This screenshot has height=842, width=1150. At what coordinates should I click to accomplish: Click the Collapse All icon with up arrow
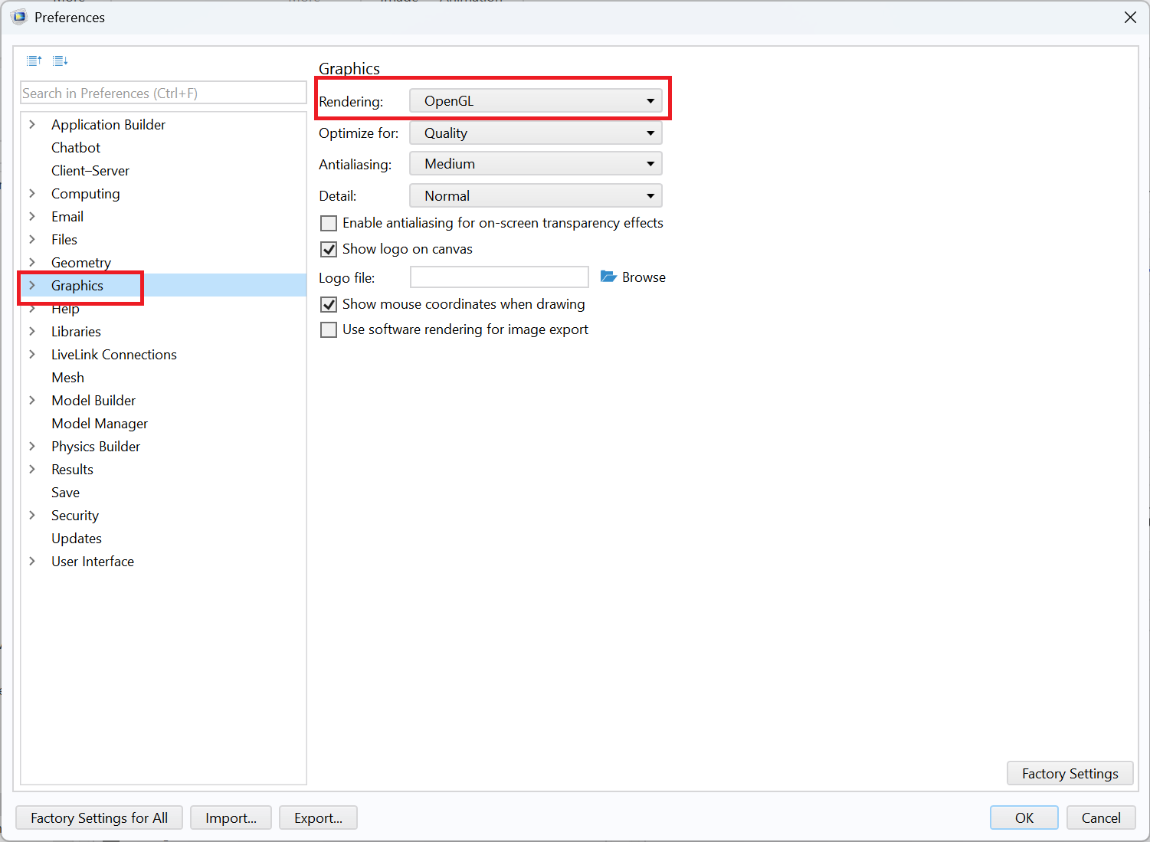click(34, 61)
